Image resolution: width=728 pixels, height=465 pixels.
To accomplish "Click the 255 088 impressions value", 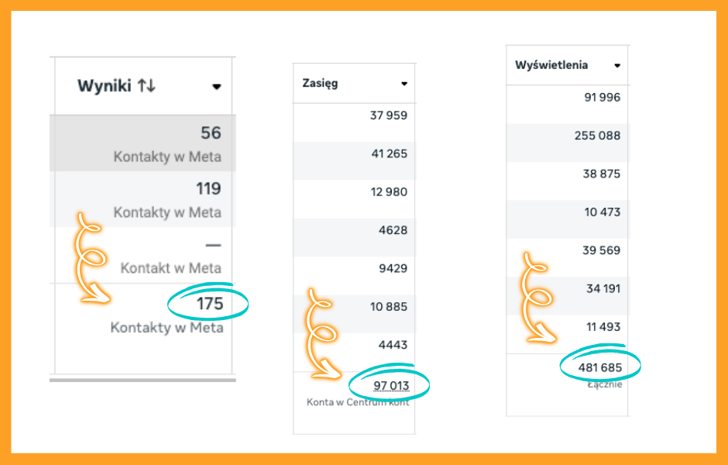I will 597,136.
